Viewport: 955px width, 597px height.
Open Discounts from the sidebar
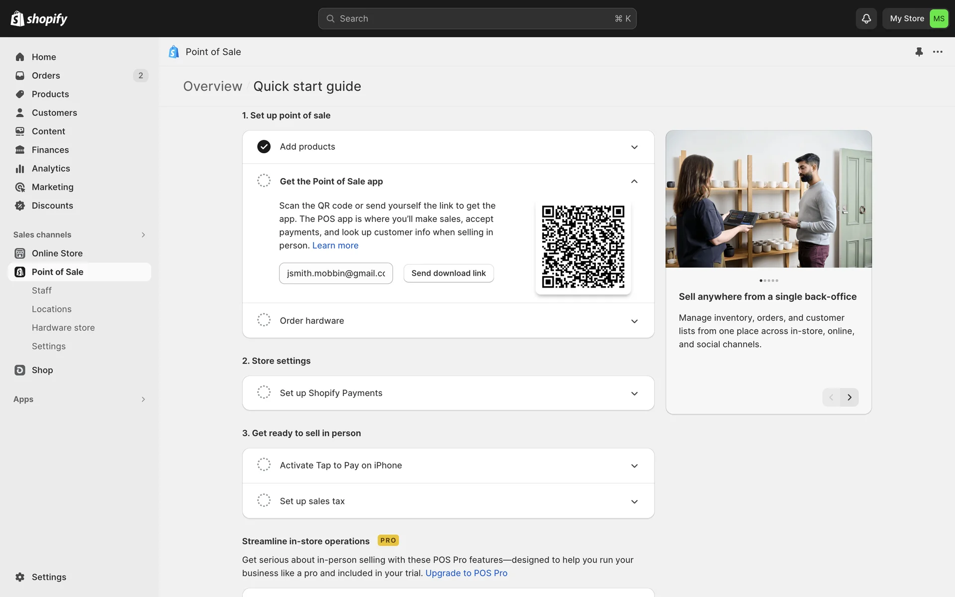click(52, 205)
